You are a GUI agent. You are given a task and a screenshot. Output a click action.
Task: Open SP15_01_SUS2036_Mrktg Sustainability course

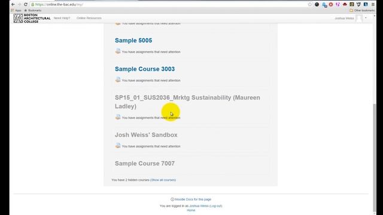187,102
